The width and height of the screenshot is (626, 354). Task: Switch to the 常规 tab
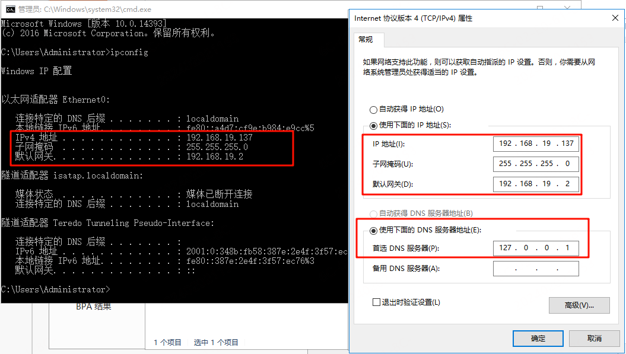point(366,40)
